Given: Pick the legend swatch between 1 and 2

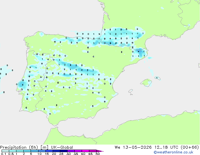Looking at the screenshot, I should point(20,151).
